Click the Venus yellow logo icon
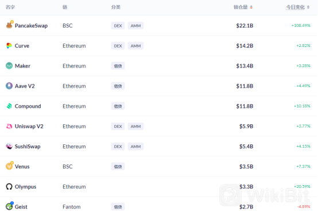This screenshot has width=318, height=216. pos(9,166)
